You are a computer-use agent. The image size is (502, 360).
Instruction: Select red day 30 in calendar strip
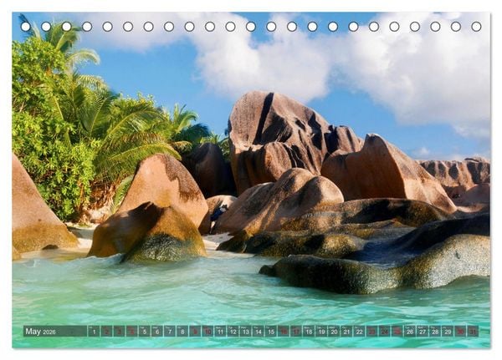461,332
